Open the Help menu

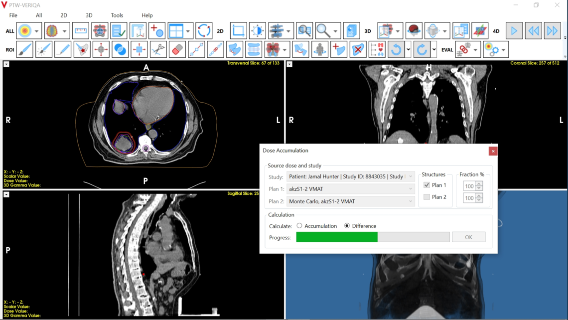click(147, 15)
